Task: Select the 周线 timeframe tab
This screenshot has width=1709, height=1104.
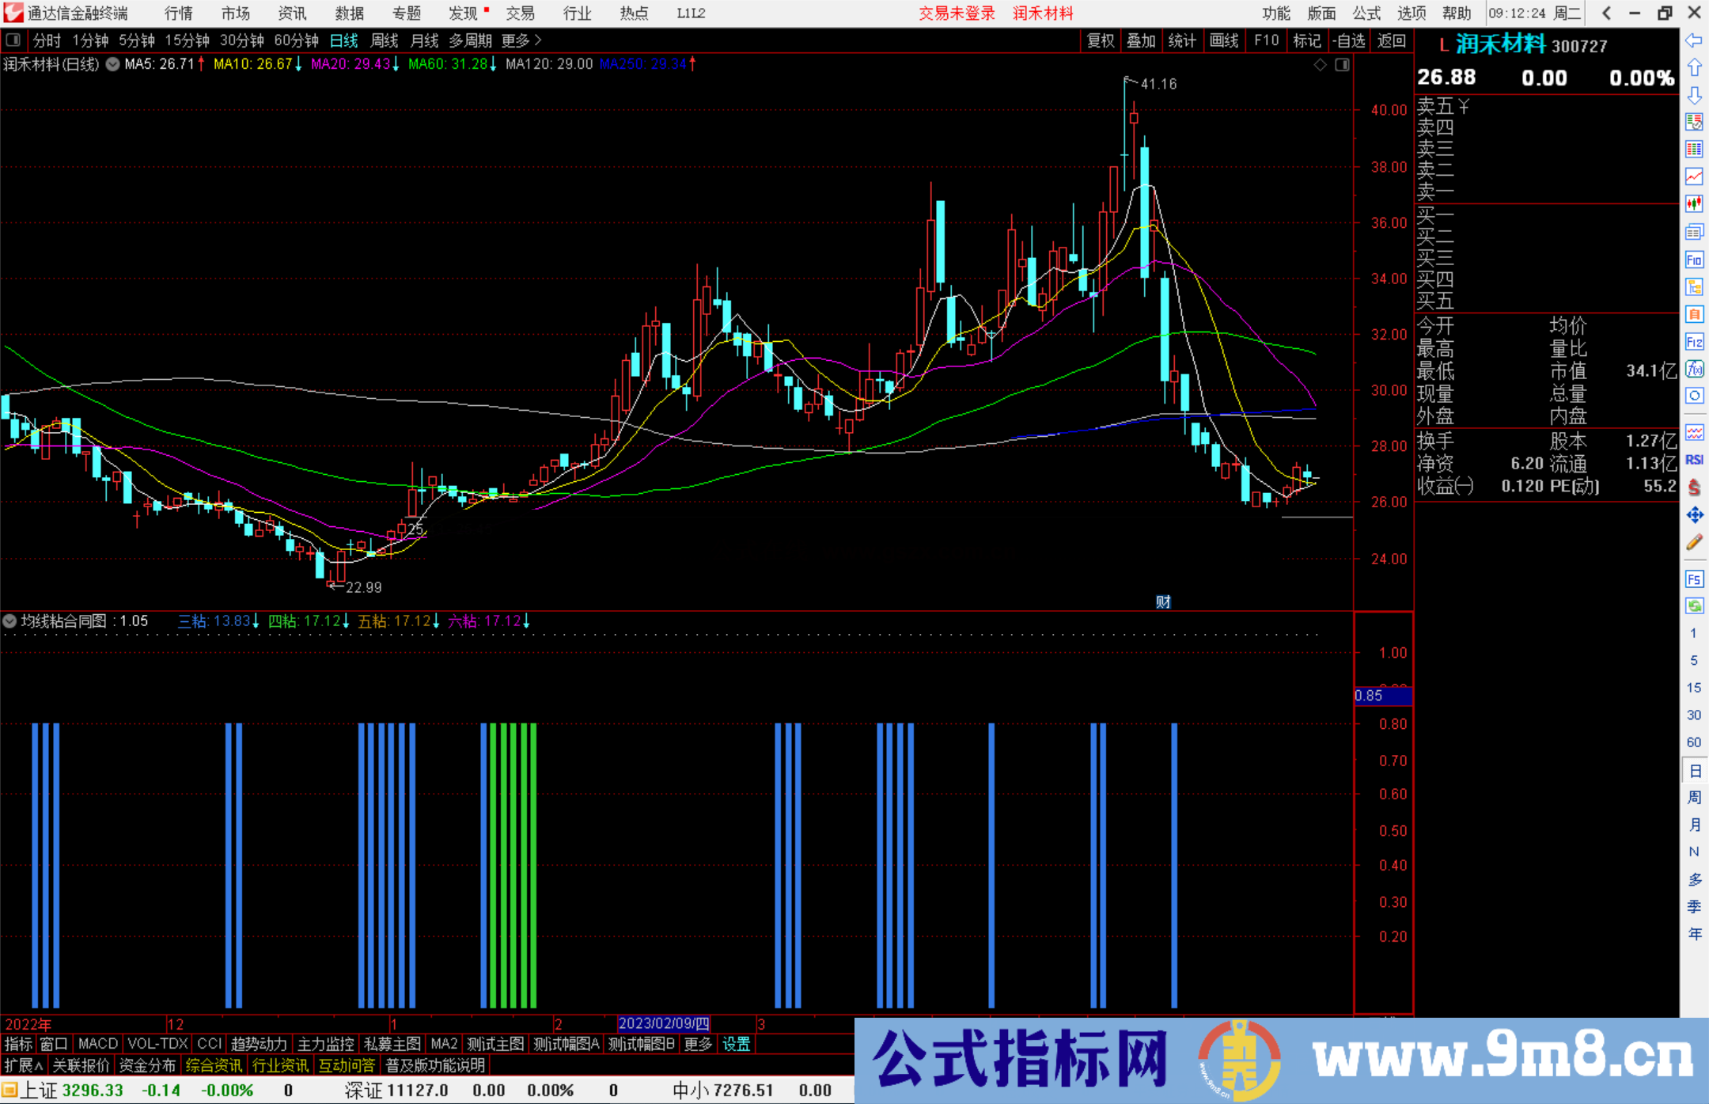Action: pyautogui.click(x=385, y=40)
